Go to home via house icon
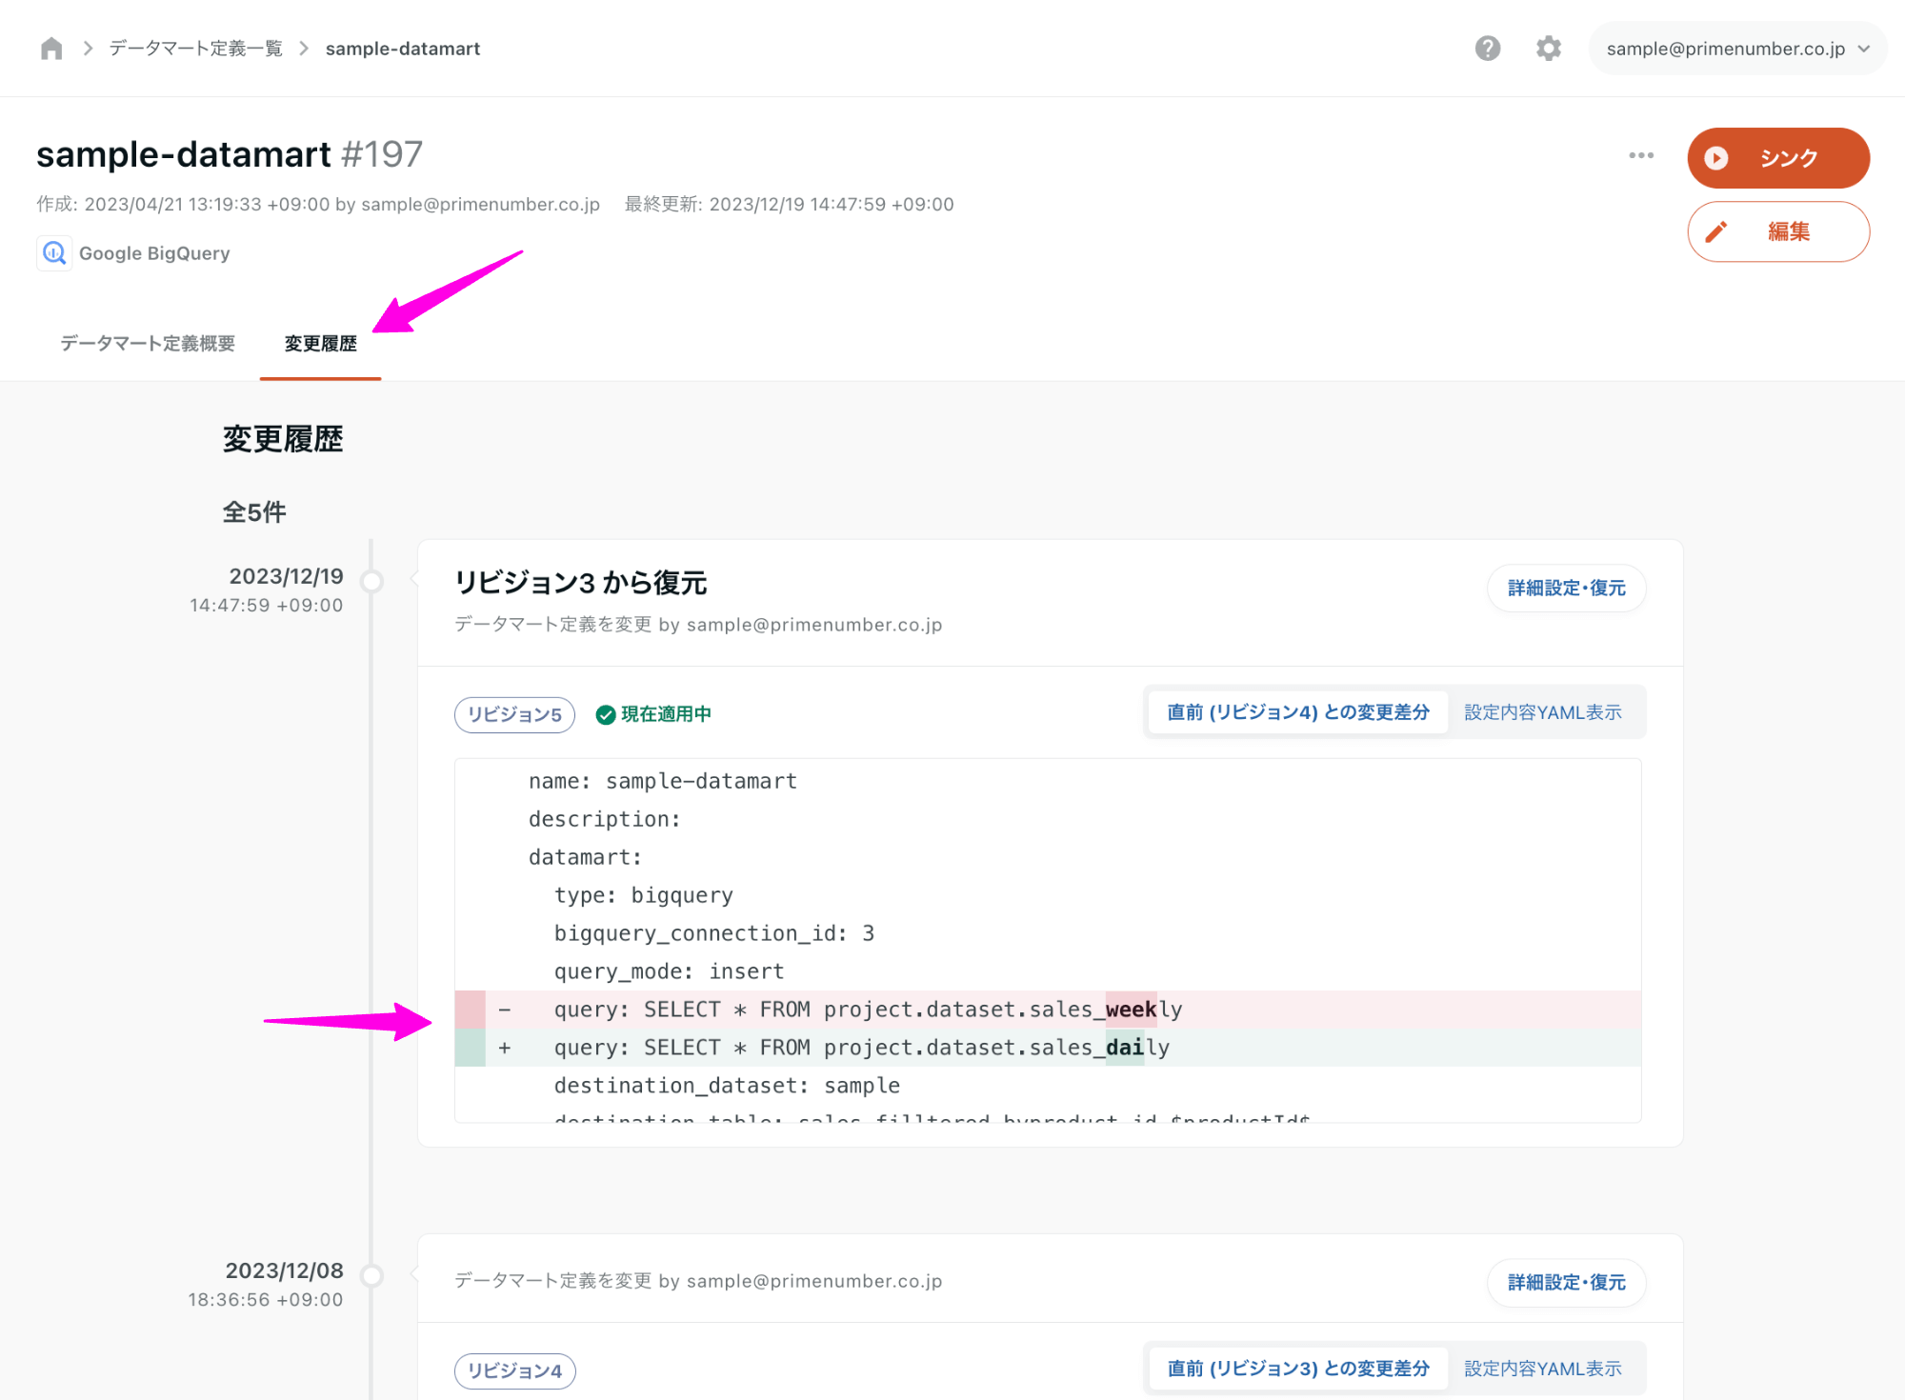1905x1400 pixels. 51,49
